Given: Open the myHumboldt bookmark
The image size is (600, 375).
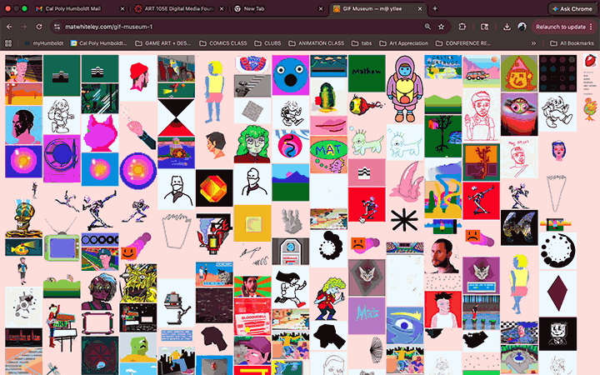Looking at the screenshot, I should pos(44,43).
